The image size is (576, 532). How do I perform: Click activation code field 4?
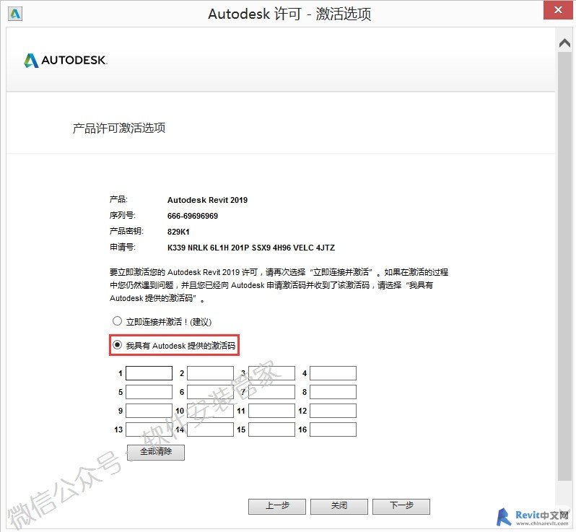click(333, 373)
